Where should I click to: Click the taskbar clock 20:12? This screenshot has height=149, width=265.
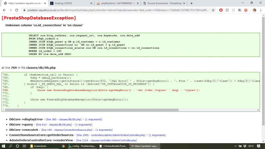[251, 146]
